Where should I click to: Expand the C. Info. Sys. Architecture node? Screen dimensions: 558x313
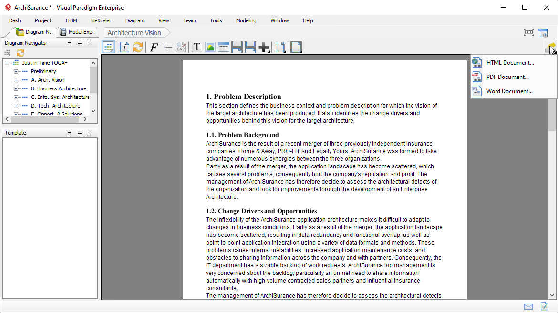(16, 97)
